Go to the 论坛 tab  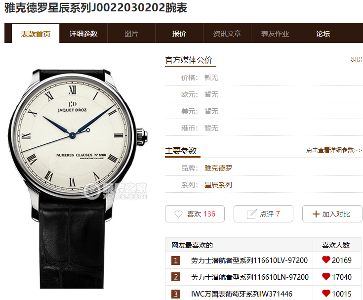pyautogui.click(x=323, y=34)
